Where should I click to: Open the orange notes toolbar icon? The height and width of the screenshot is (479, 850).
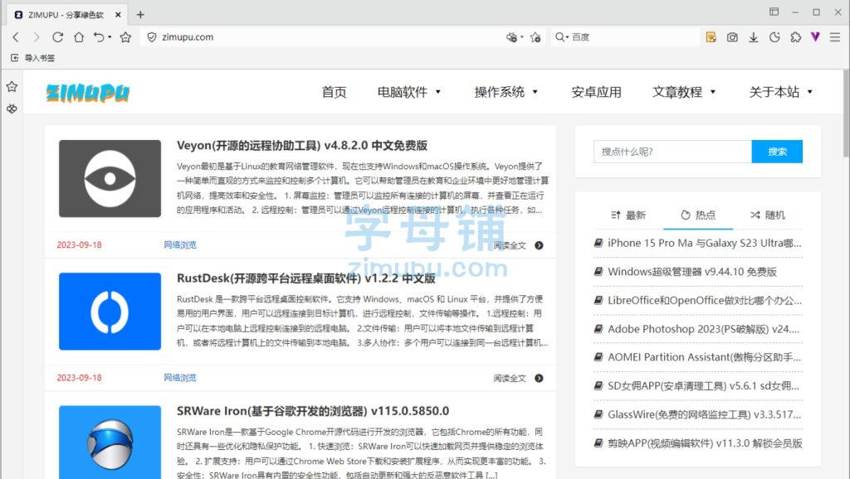[x=711, y=36]
